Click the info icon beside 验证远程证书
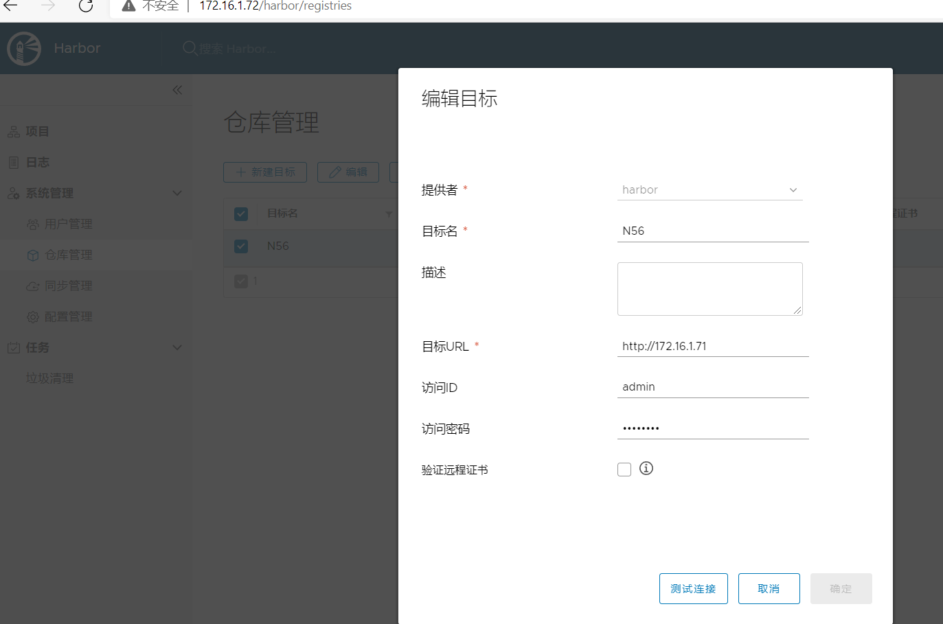 point(646,468)
